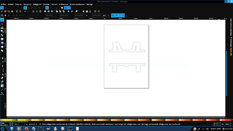Image resolution: width=233 pixels, height=131 pixels.
Task: Select the Selector arrow tool
Action: (2, 20)
